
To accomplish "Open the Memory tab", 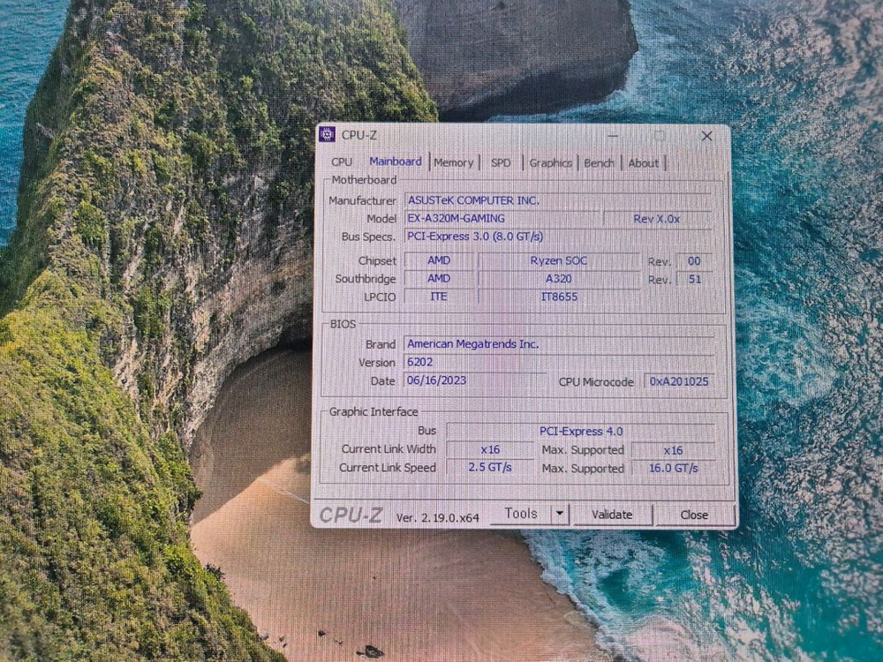I will (453, 162).
